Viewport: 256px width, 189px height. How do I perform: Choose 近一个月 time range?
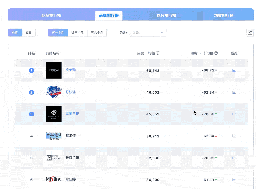pyautogui.click(x=58, y=33)
